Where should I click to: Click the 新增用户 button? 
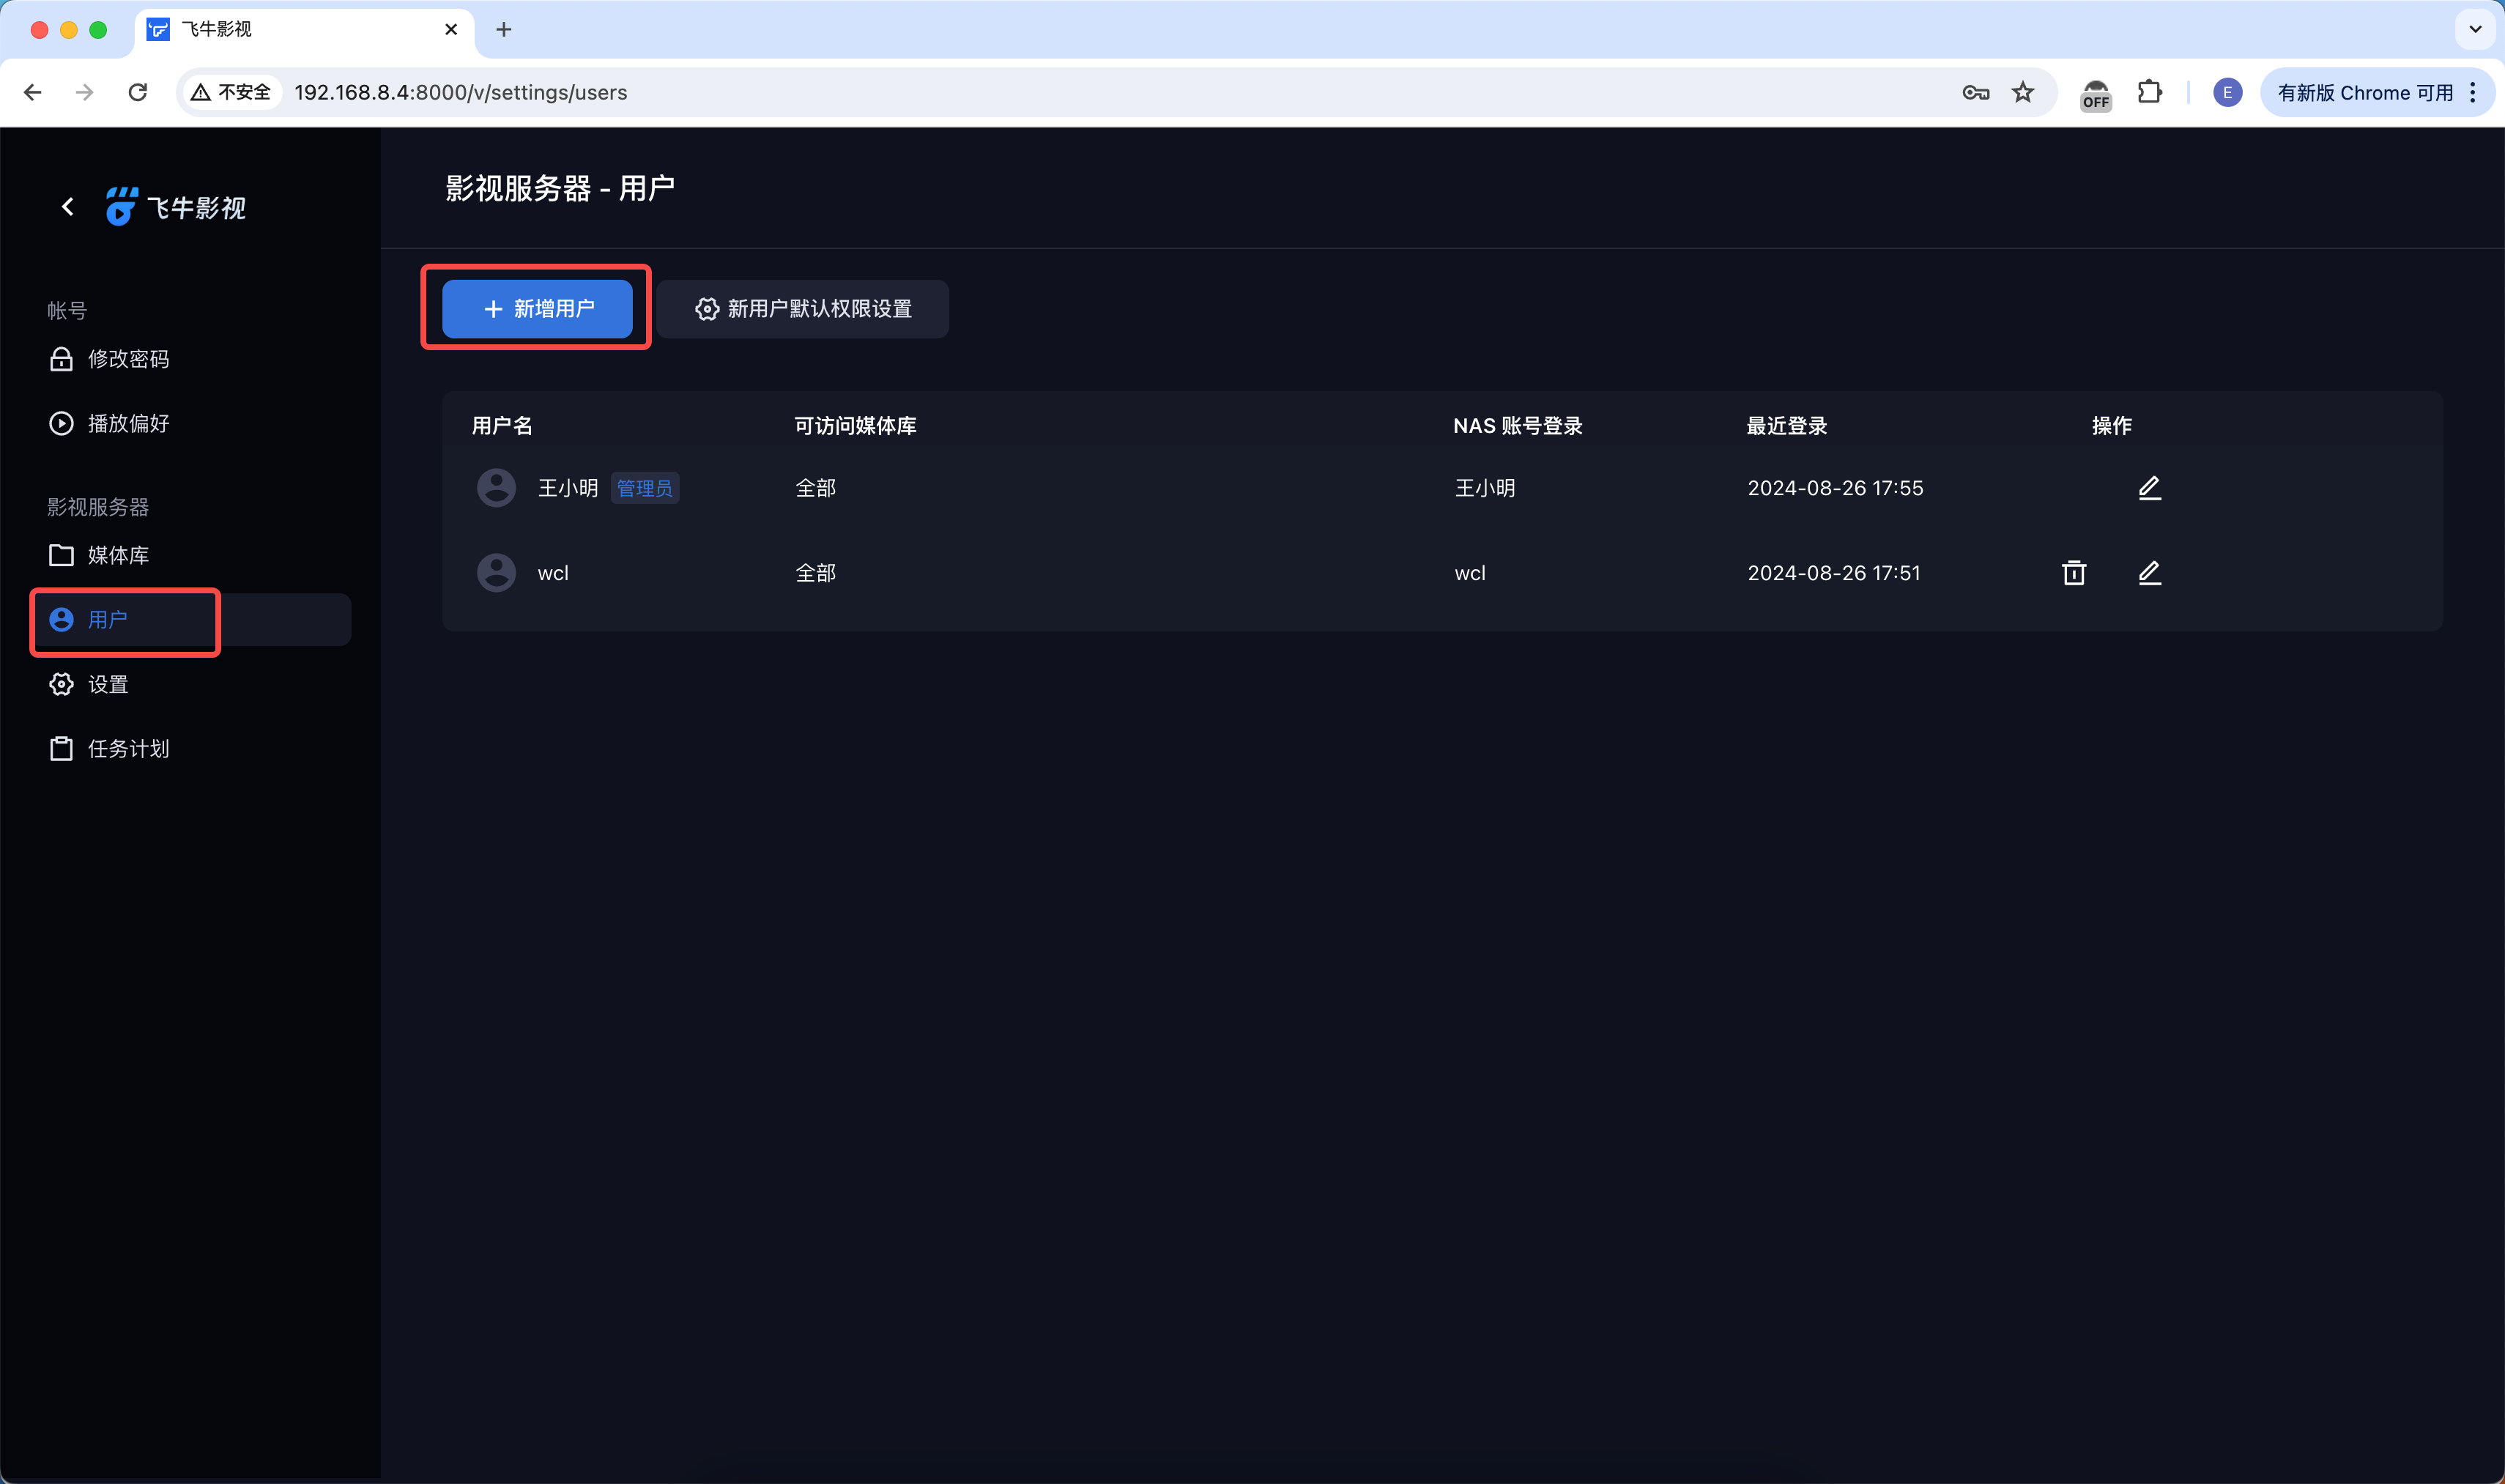(x=536, y=309)
